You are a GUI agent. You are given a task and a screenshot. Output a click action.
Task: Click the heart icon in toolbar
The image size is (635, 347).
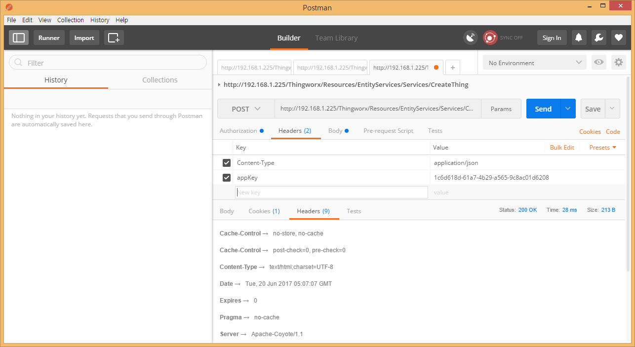(x=618, y=38)
